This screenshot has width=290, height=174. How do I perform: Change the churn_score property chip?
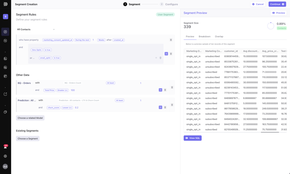(x=53, y=108)
